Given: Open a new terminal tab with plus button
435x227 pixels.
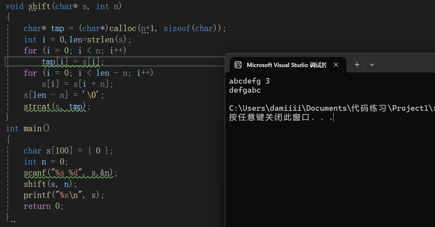Looking at the screenshot, I should 357,65.
